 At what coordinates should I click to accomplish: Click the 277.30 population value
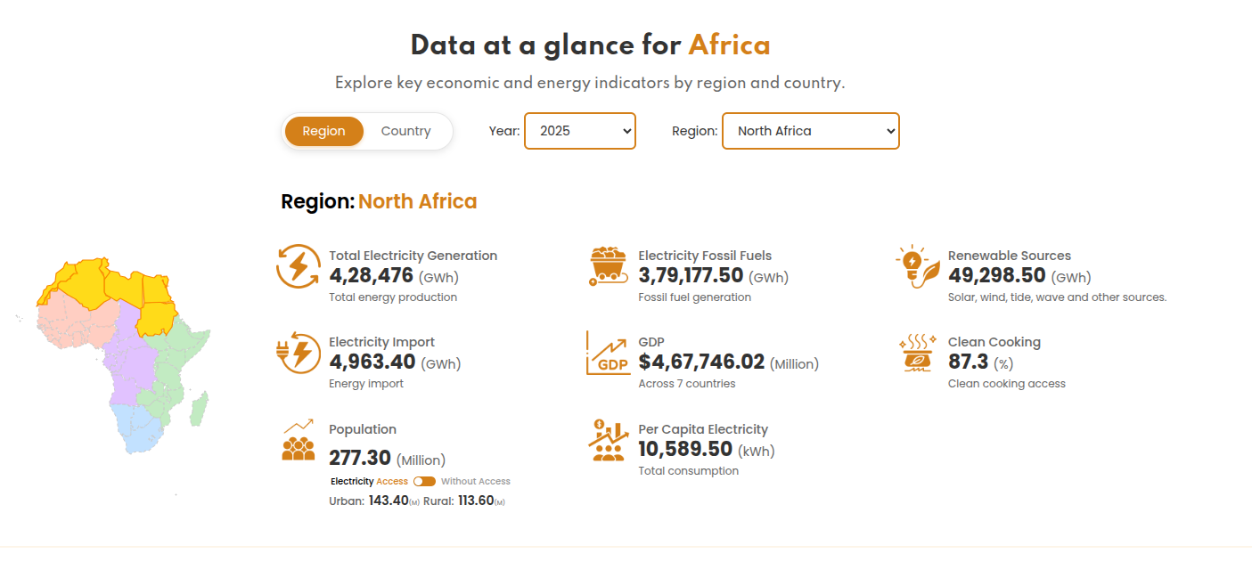[x=360, y=458]
